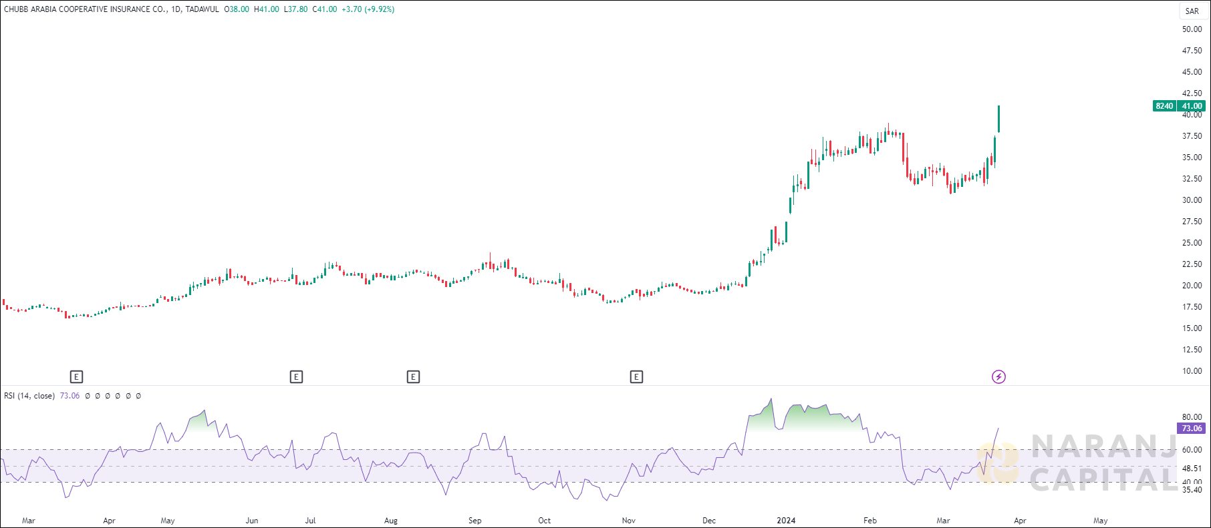This screenshot has width=1211, height=528.
Task: Open the early-November earnings E marker
Action: click(x=636, y=377)
